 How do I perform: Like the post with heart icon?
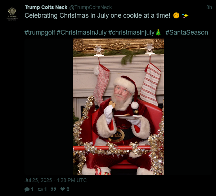point(63,189)
